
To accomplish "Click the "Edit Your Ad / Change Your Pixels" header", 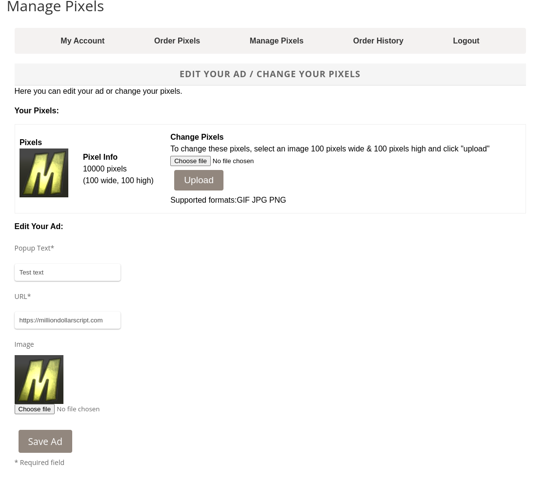I will coord(270,74).
